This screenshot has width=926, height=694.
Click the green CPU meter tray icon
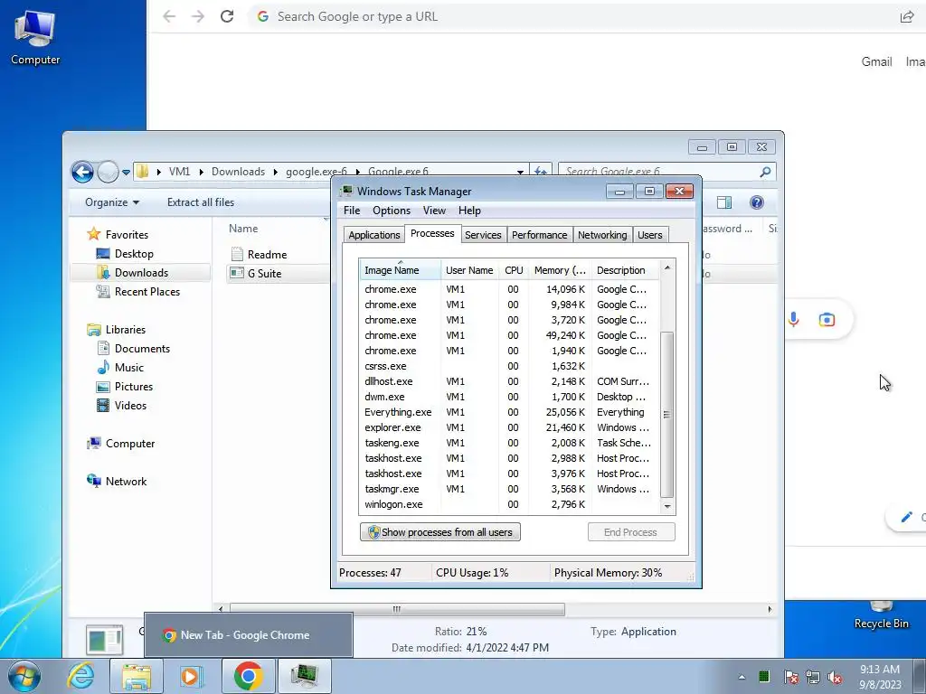coord(764,676)
